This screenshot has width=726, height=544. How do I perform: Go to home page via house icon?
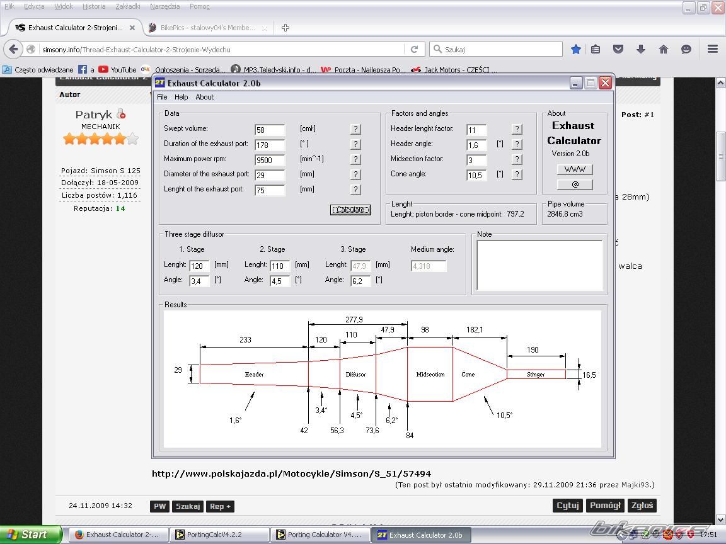664,49
